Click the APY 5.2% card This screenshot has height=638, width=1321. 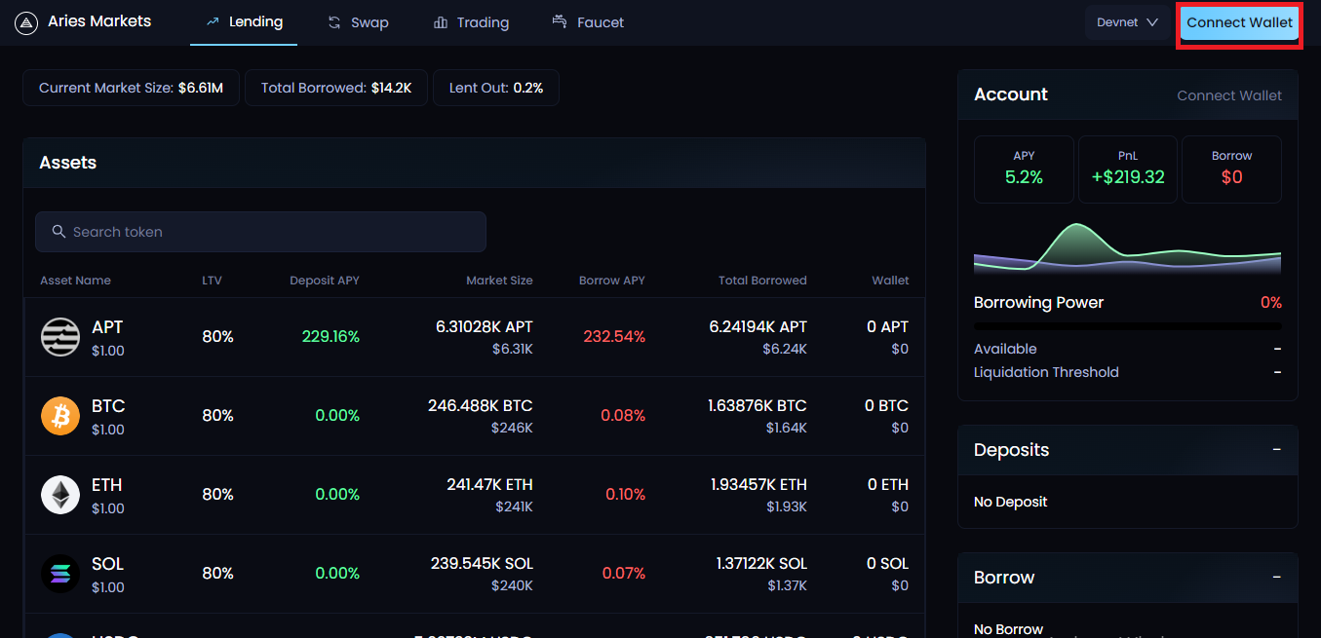[1024, 169]
